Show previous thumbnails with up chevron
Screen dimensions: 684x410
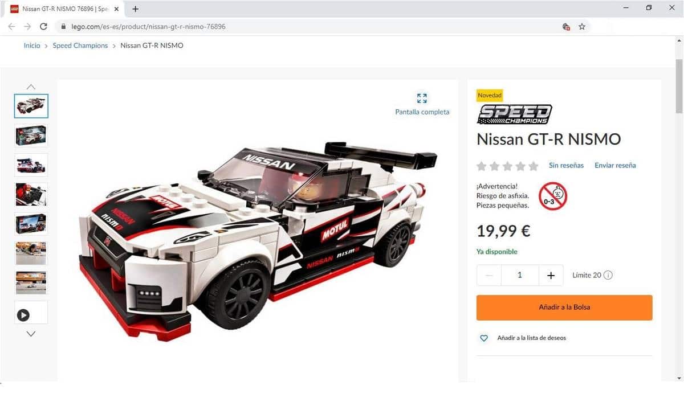(31, 87)
